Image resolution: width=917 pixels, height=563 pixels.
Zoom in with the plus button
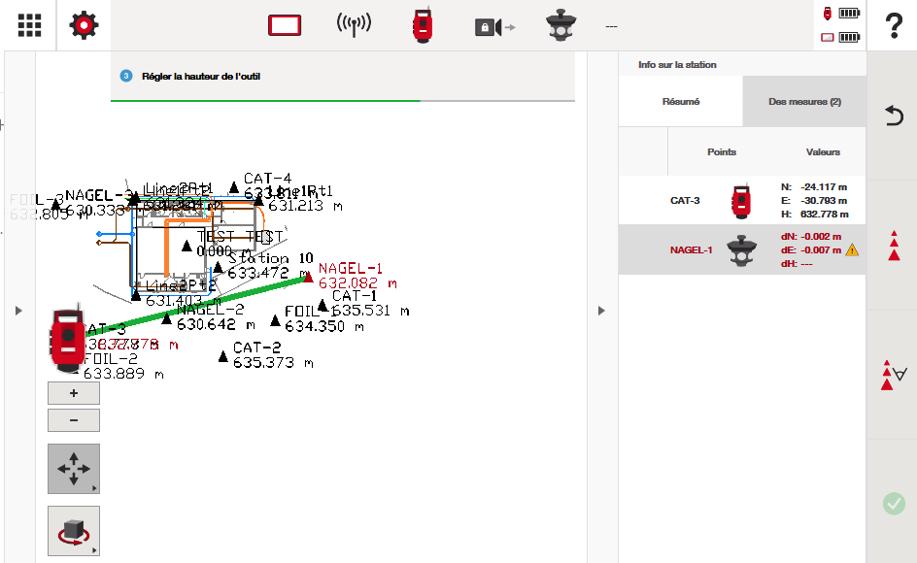[74, 393]
